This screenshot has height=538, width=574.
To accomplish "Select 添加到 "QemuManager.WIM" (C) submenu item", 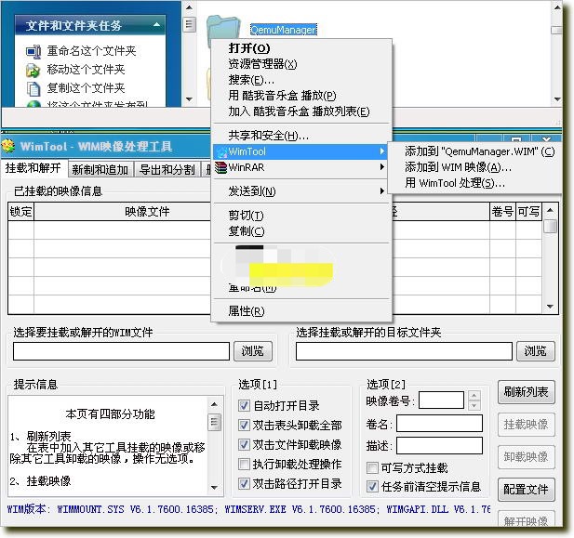I will 474,151.
